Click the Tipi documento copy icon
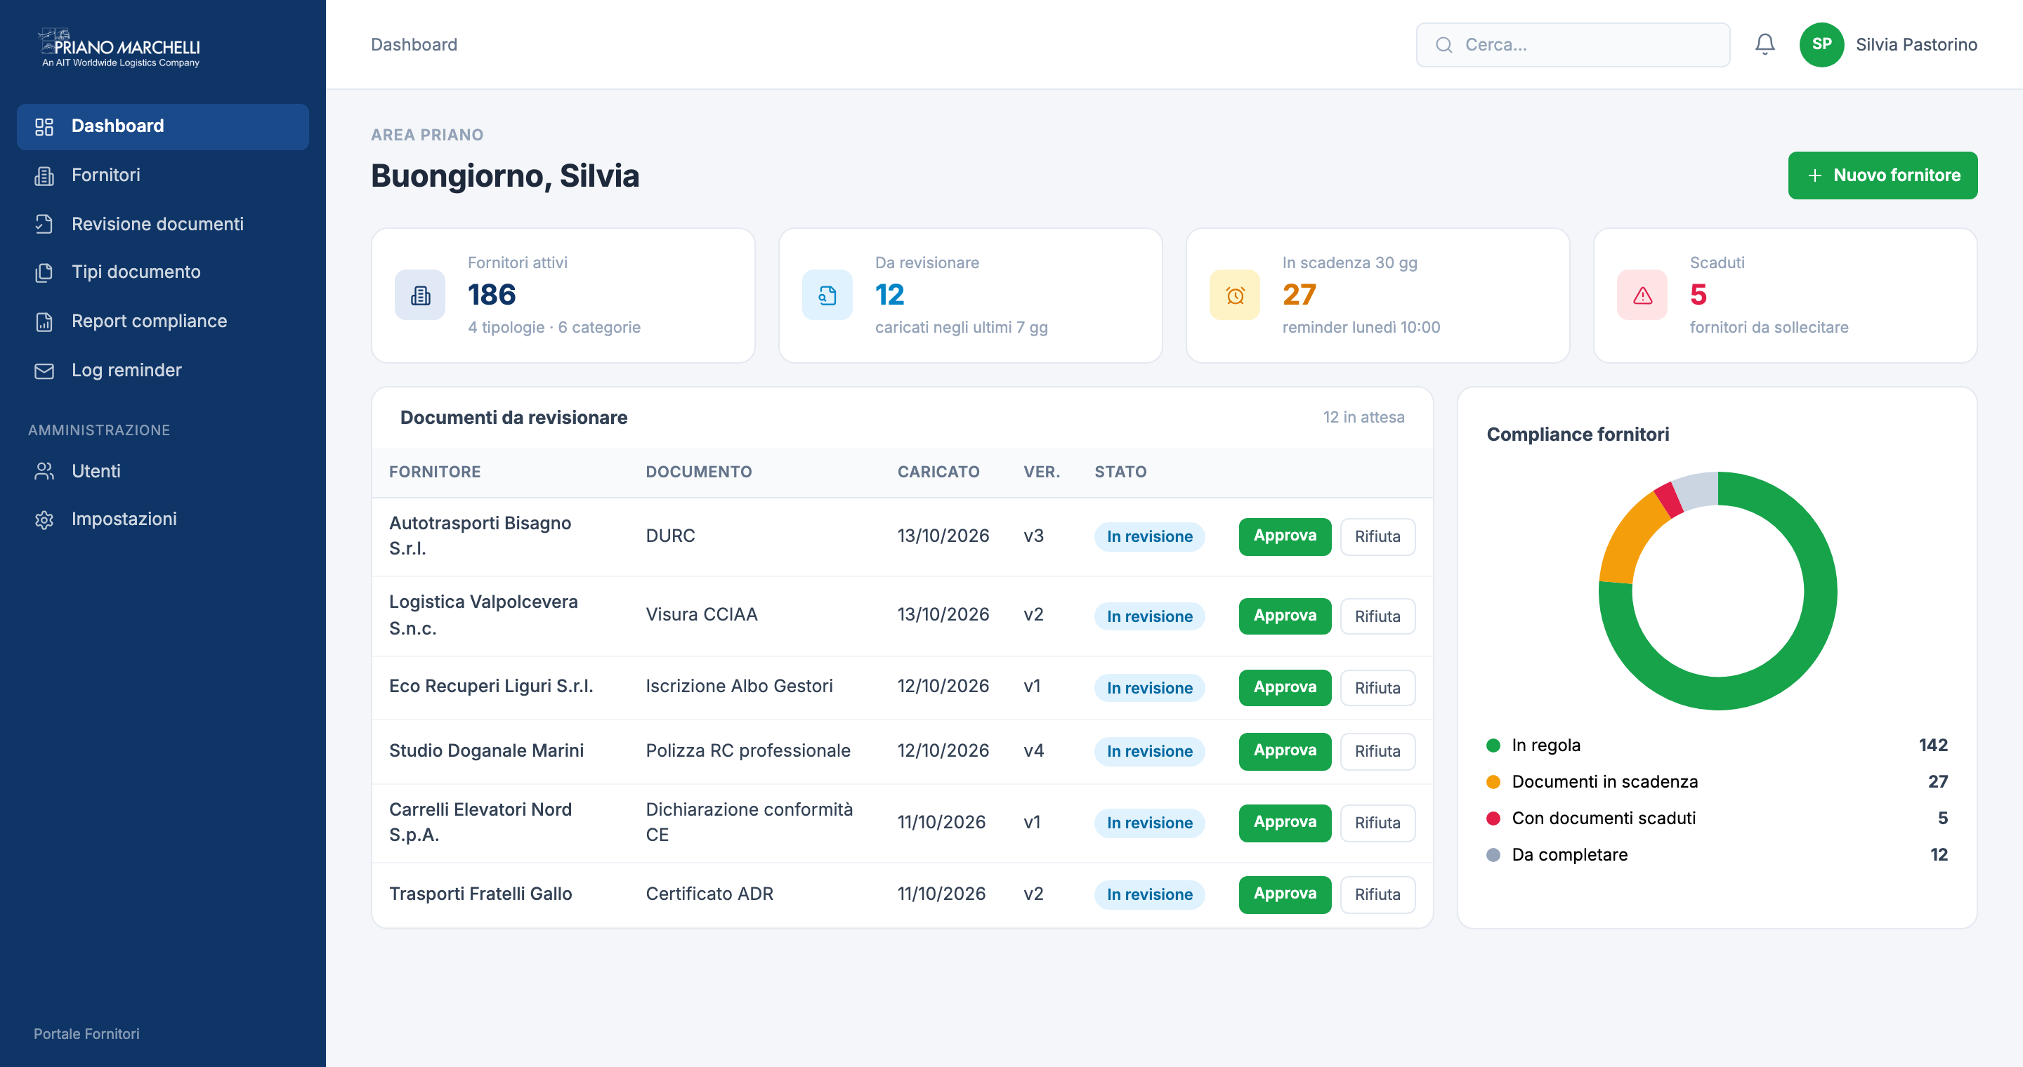 point(44,272)
